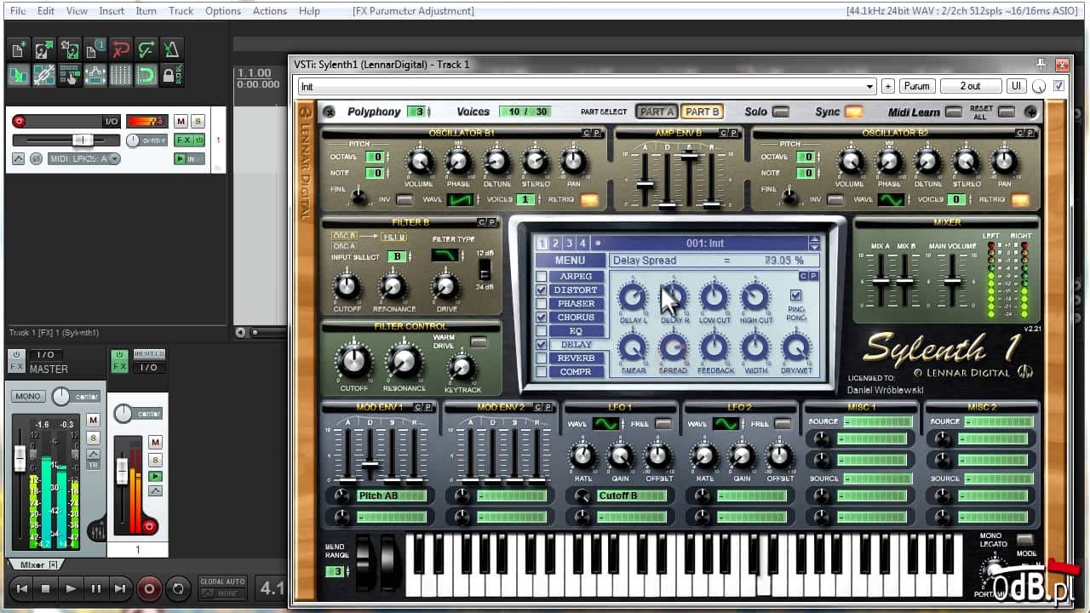This screenshot has width=1090, height=613.
Task: Open Track 1 MIDI input dropdown
Action: click(83, 158)
